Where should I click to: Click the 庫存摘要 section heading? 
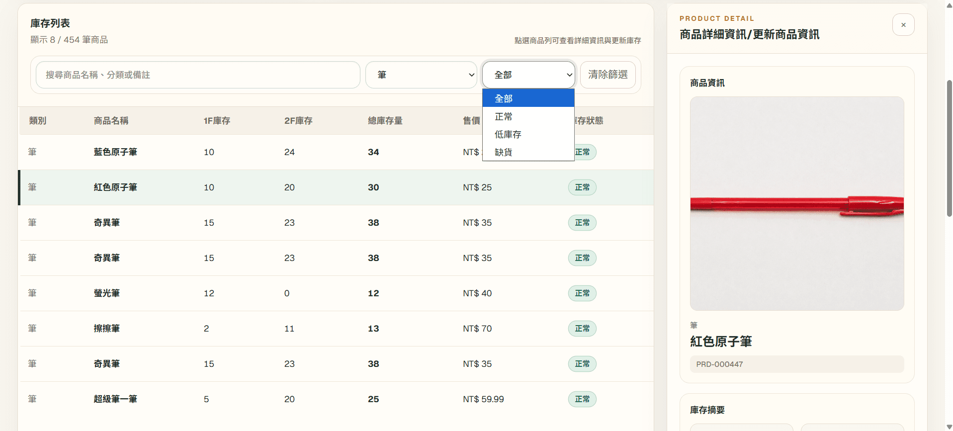pyautogui.click(x=707, y=410)
